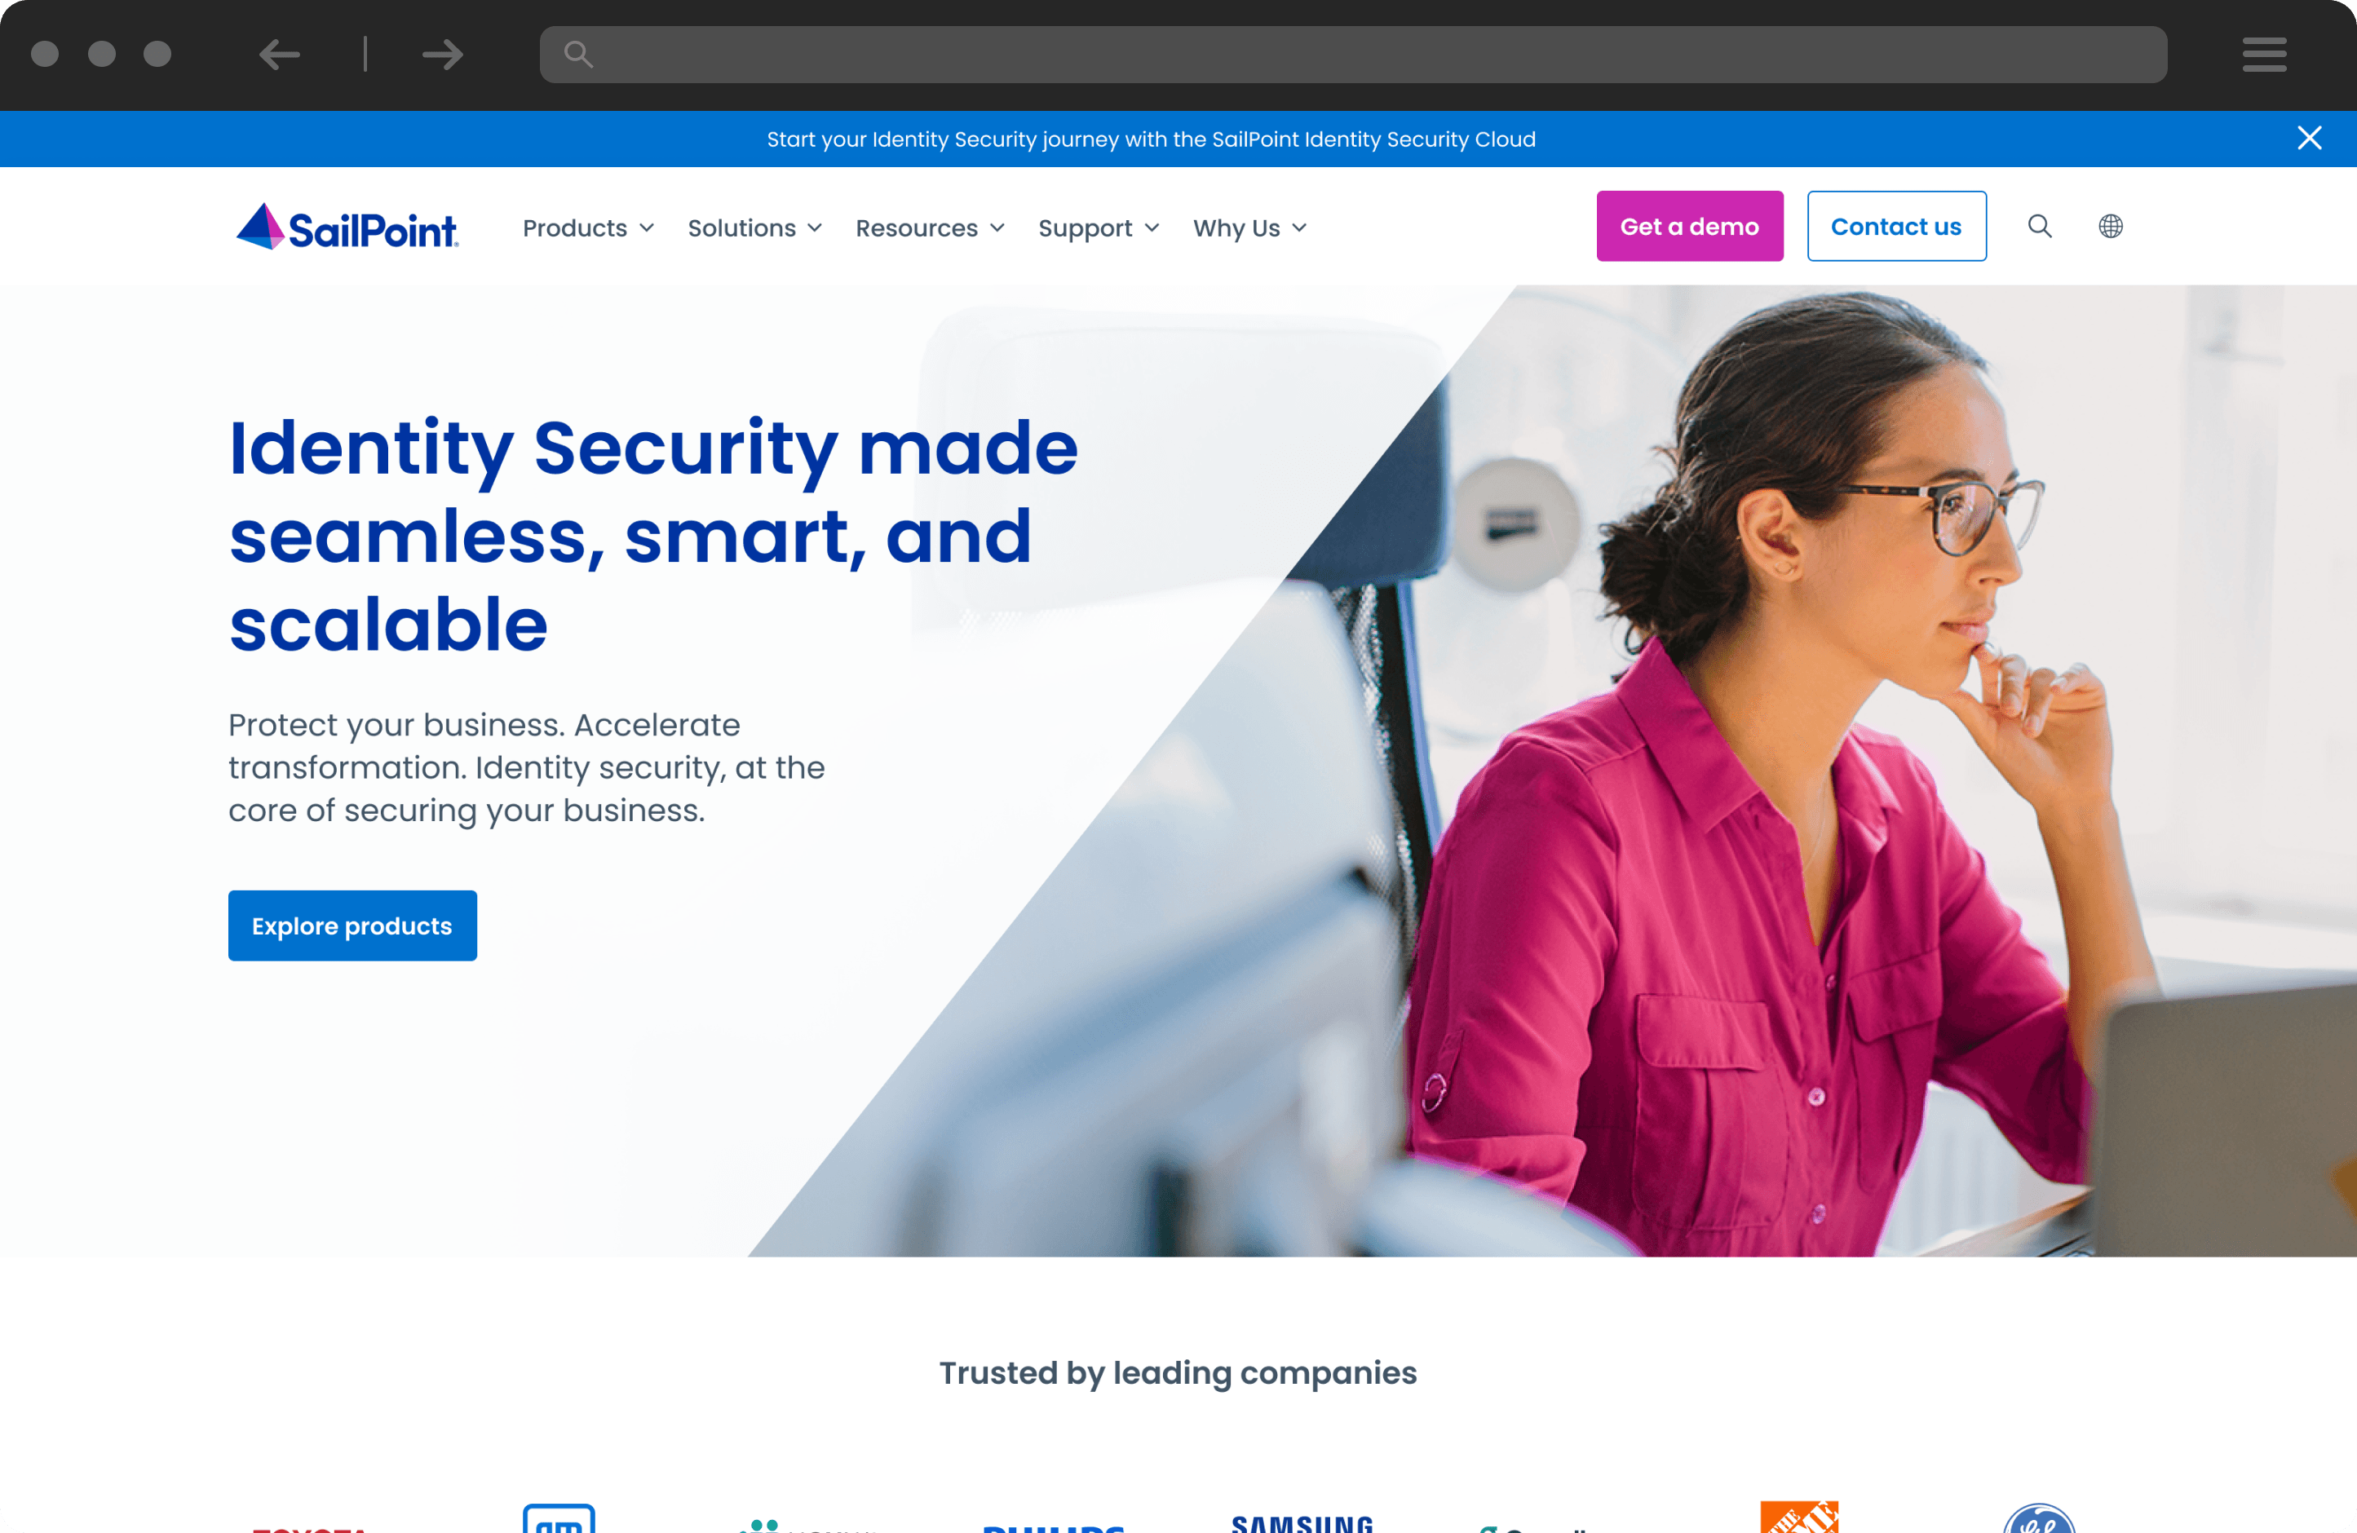Dismiss the blue banner close icon
The width and height of the screenshot is (2357, 1533).
(2311, 137)
